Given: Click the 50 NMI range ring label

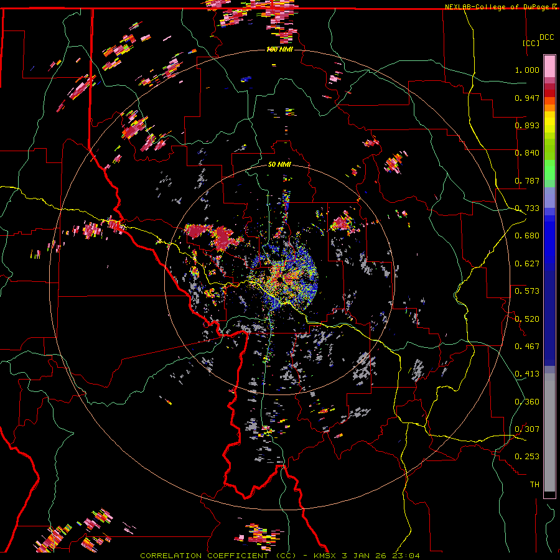Looking at the screenshot, I should click(279, 164).
